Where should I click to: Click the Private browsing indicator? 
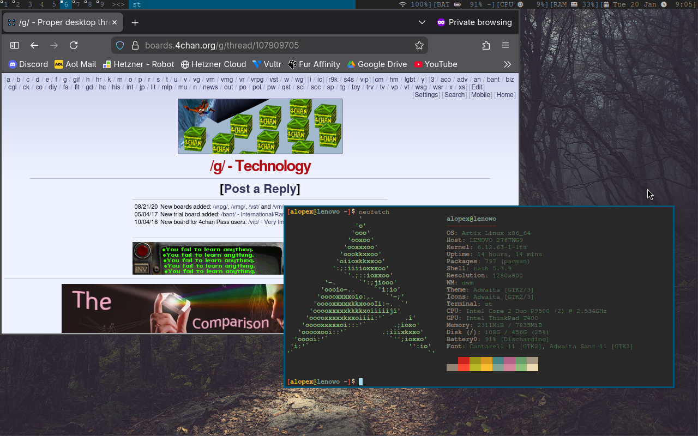click(x=474, y=22)
